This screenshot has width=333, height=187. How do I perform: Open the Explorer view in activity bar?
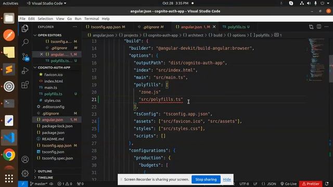[x=25, y=29]
